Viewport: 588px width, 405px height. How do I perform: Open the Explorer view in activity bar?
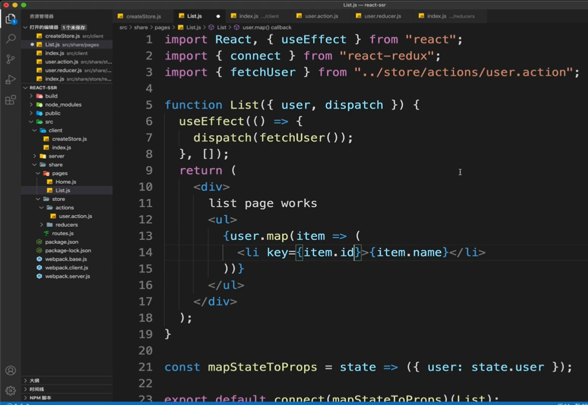point(11,18)
